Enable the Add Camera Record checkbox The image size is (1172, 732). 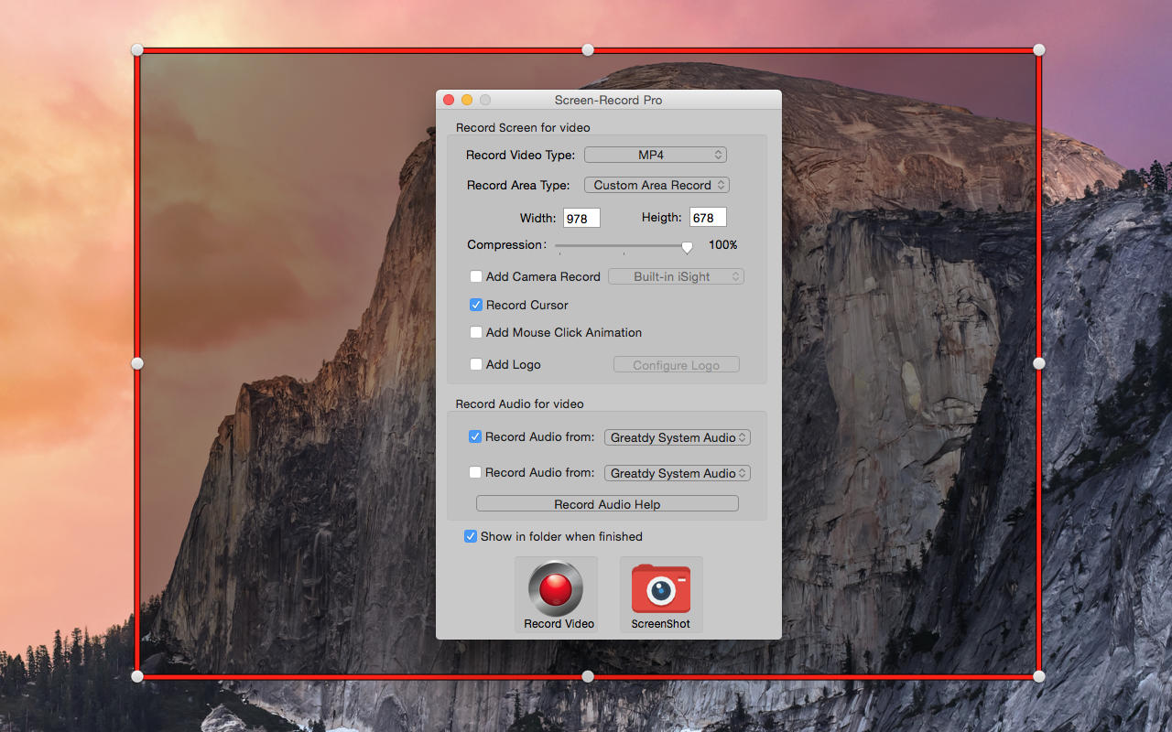coord(476,276)
